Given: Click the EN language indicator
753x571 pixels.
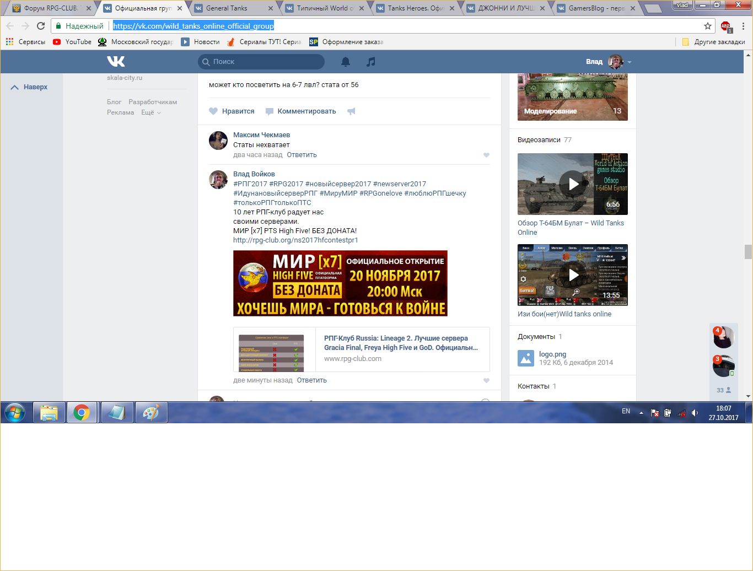Looking at the screenshot, I should point(626,411).
